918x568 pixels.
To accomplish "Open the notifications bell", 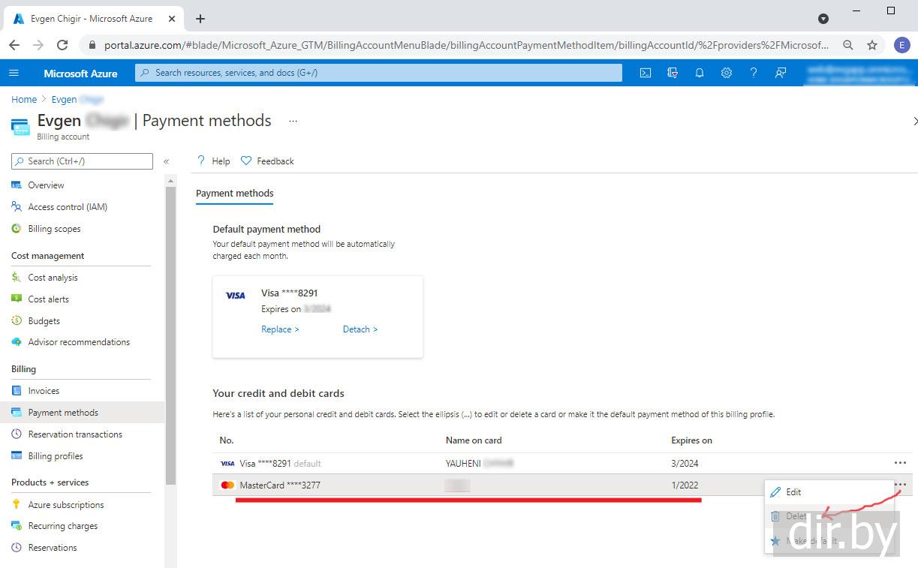I will [699, 73].
